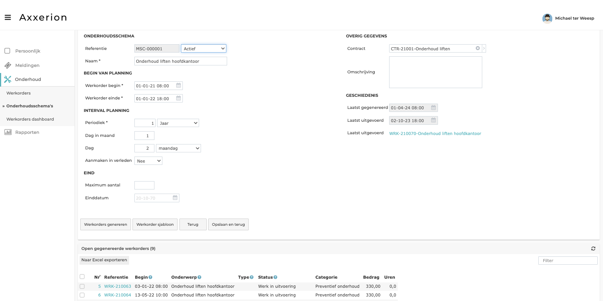
Task: Click the Filter input field
Action: coord(567,261)
